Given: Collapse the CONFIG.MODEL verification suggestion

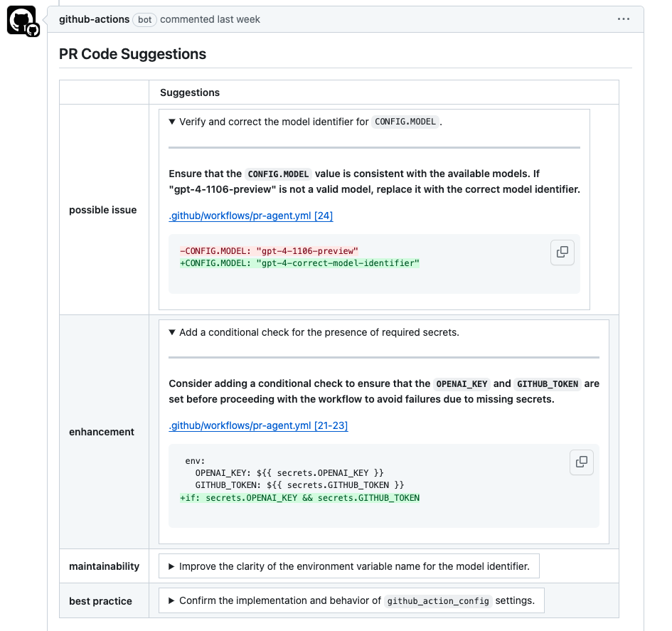Looking at the screenshot, I should pos(171,122).
